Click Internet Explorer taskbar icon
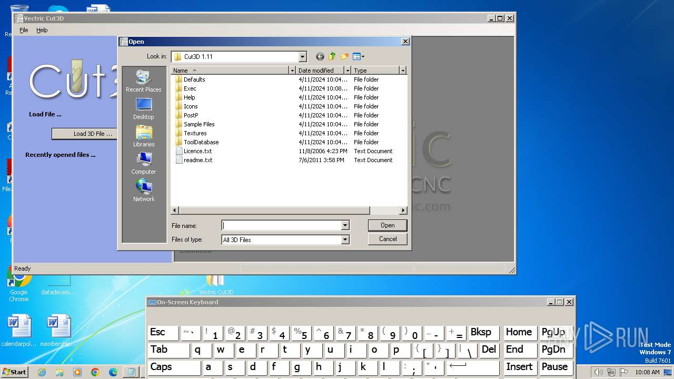This screenshot has width=674, height=379. [x=42, y=372]
